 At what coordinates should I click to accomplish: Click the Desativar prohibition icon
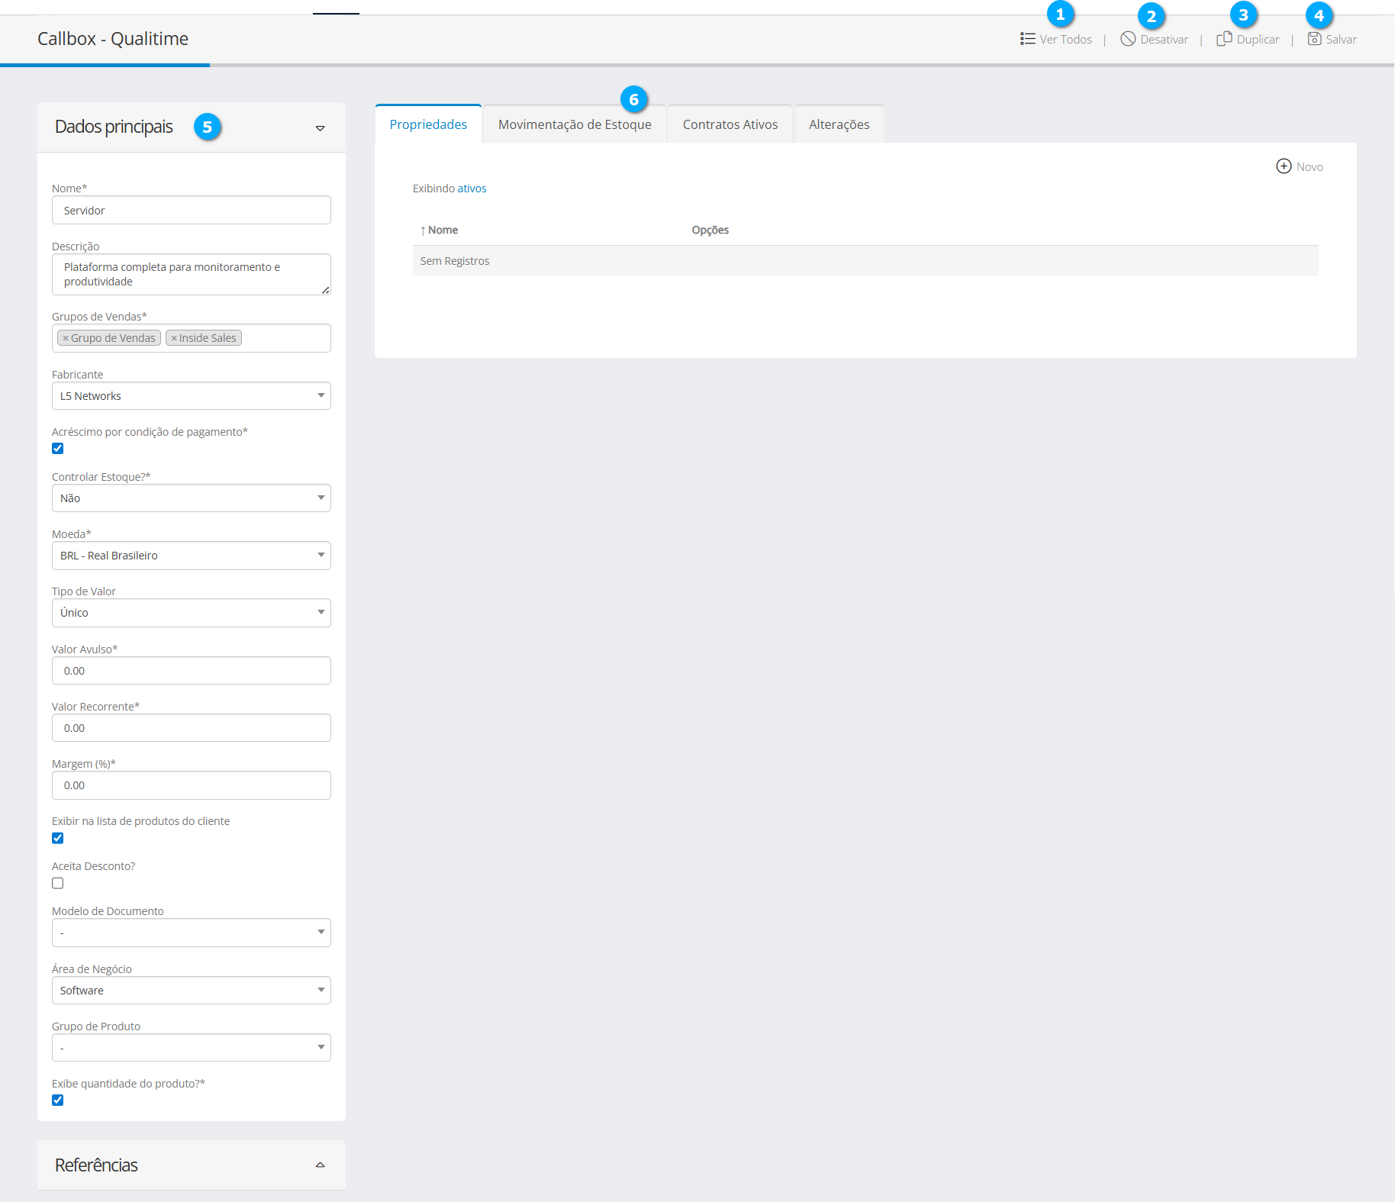pos(1127,39)
